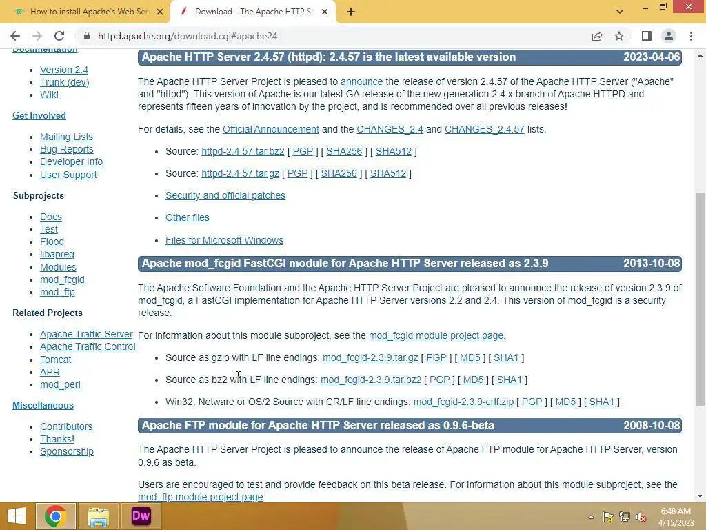706x530 pixels.
Task: Open File Explorer from taskbar
Action: (98, 516)
